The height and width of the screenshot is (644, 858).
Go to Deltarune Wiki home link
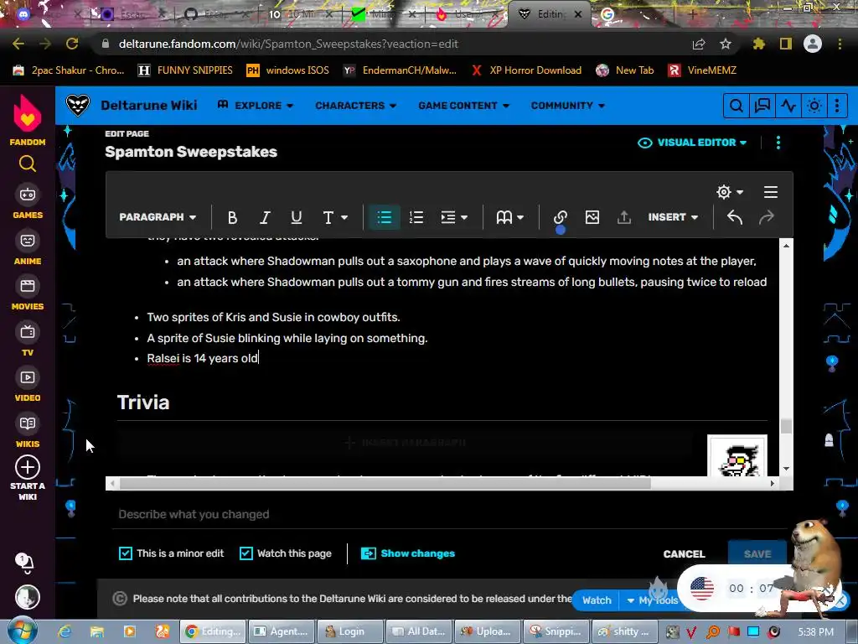(x=149, y=105)
